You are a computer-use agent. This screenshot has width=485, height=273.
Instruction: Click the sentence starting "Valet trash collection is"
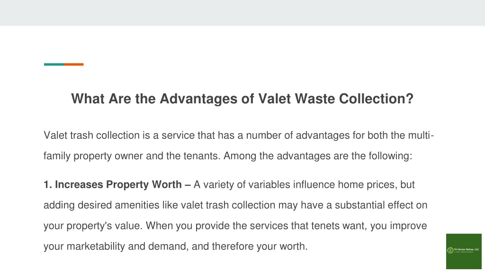click(239, 146)
